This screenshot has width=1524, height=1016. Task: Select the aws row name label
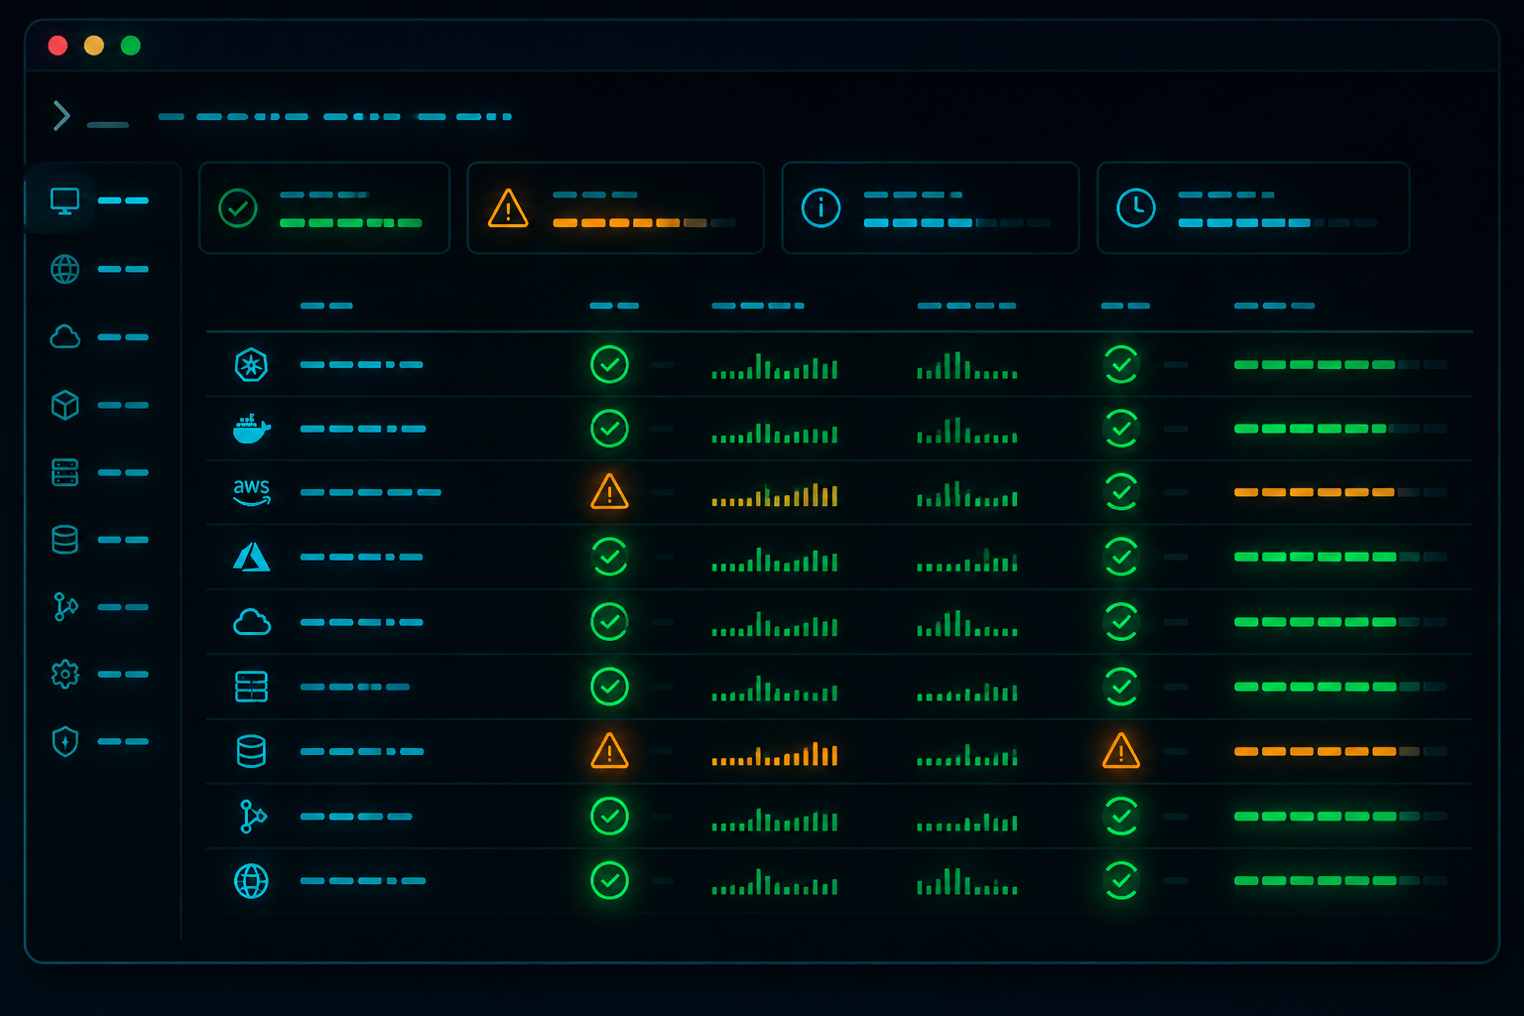[371, 492]
